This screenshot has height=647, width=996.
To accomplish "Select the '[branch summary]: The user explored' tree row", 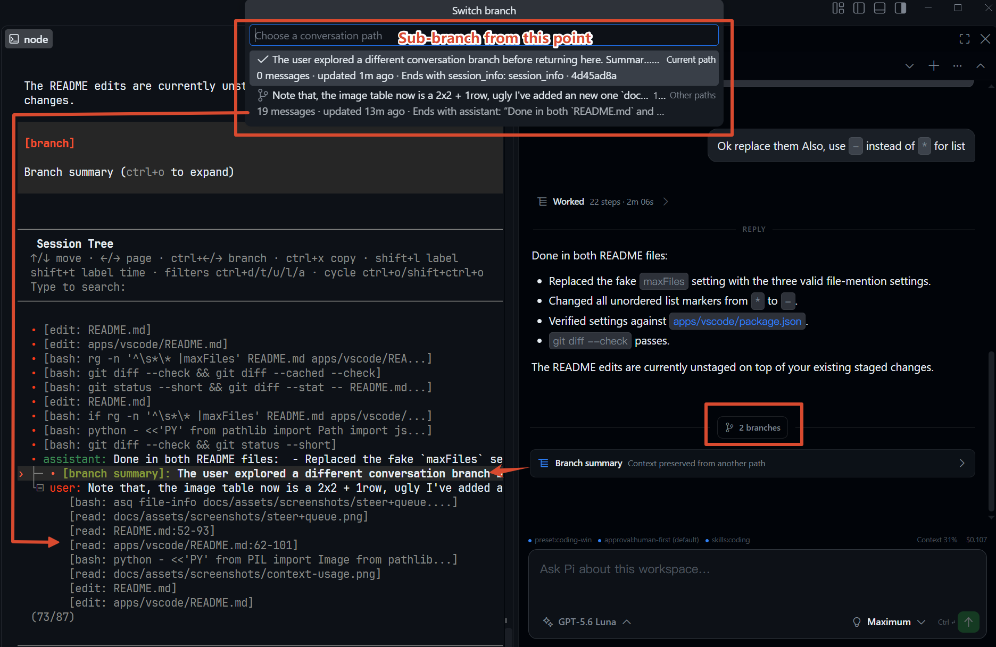I will click(x=261, y=474).
